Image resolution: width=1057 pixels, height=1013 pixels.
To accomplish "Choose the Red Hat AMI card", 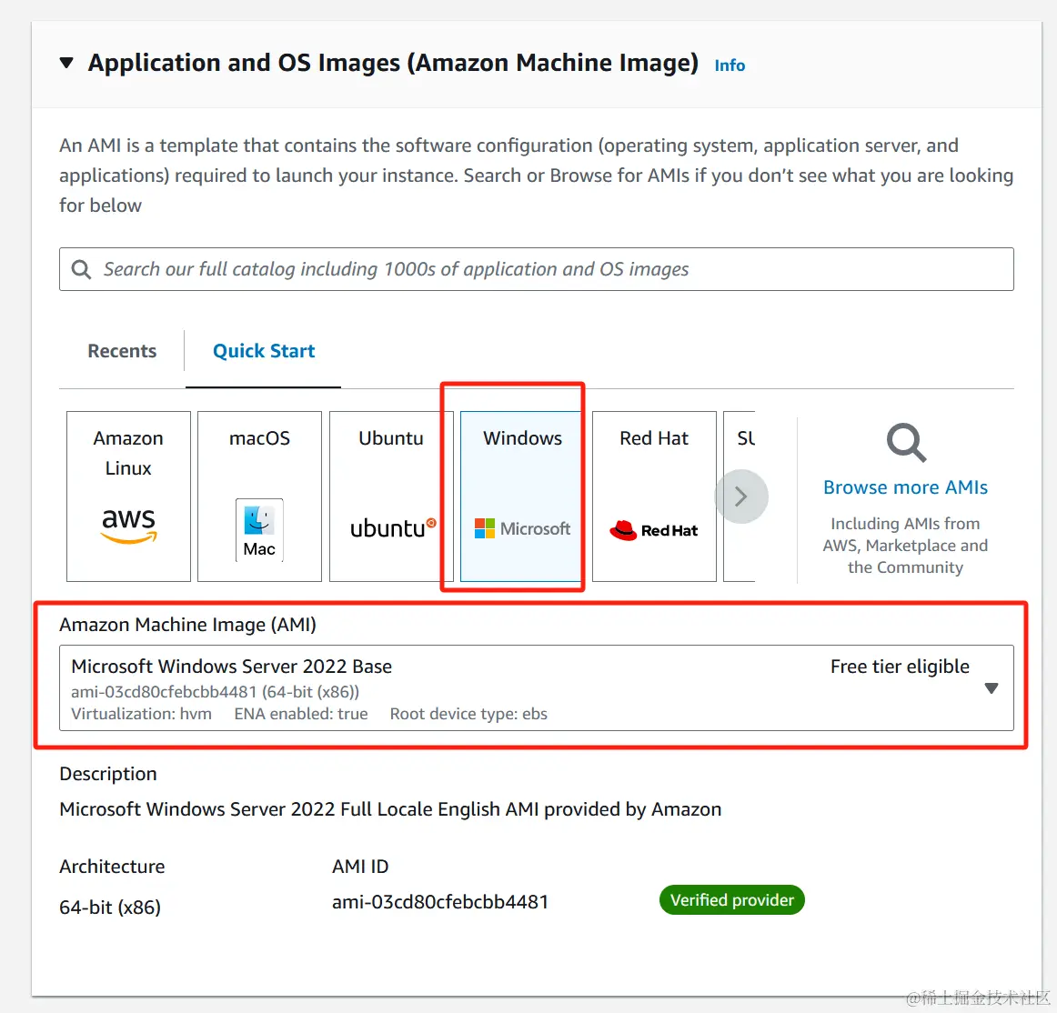I will [x=654, y=496].
